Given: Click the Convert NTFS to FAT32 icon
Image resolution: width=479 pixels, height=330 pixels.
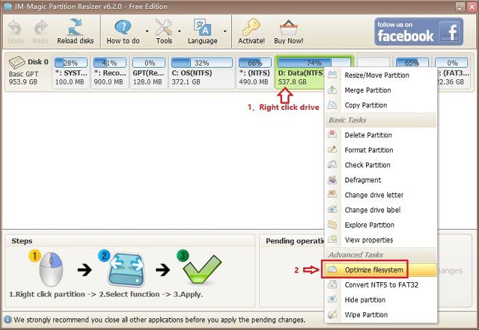Looking at the screenshot, I should [x=332, y=284].
